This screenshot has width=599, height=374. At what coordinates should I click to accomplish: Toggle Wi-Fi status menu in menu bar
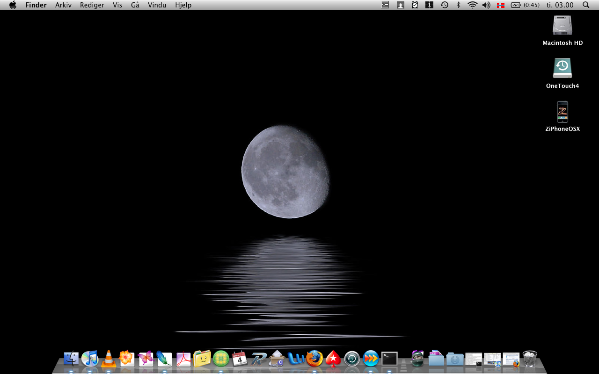pyautogui.click(x=473, y=5)
